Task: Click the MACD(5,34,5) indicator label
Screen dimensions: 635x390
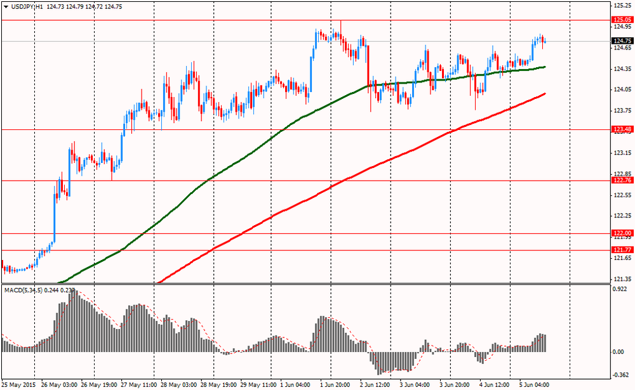Action: tap(23, 290)
